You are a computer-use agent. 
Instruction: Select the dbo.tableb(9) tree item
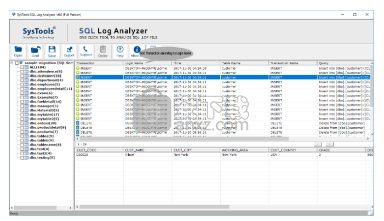(x=42, y=140)
